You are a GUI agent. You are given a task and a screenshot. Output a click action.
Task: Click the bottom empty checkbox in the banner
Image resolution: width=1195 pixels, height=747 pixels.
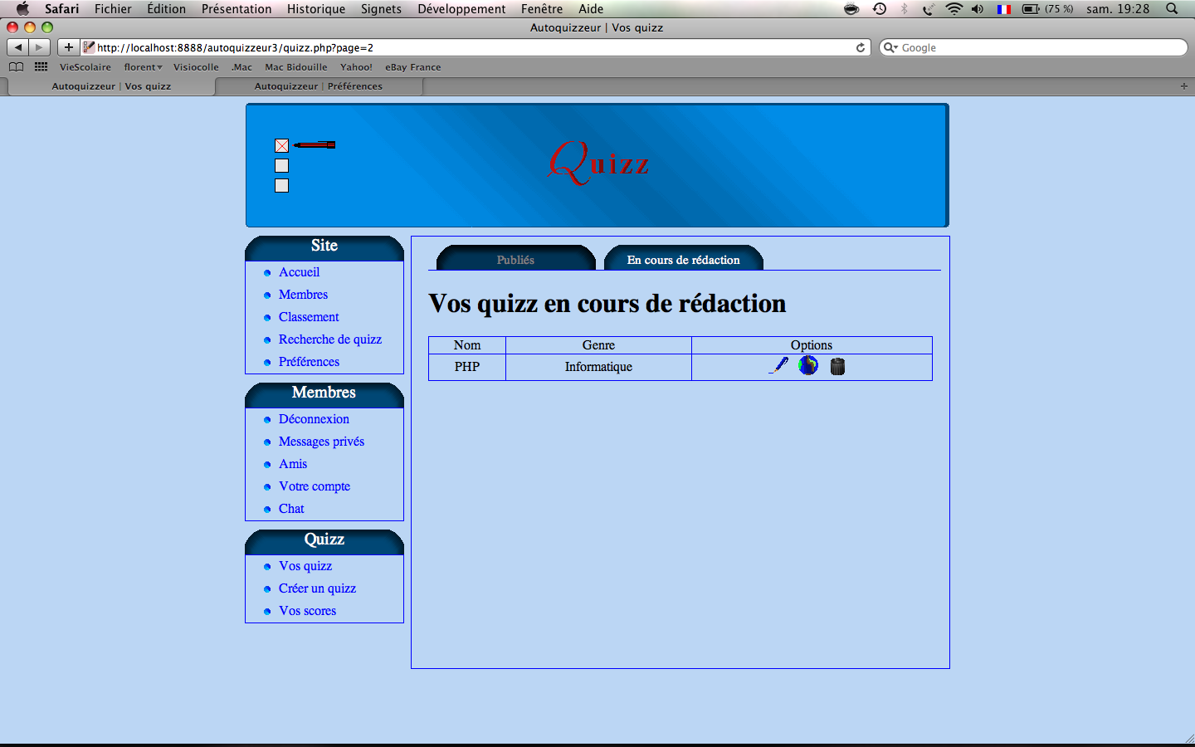(x=281, y=186)
